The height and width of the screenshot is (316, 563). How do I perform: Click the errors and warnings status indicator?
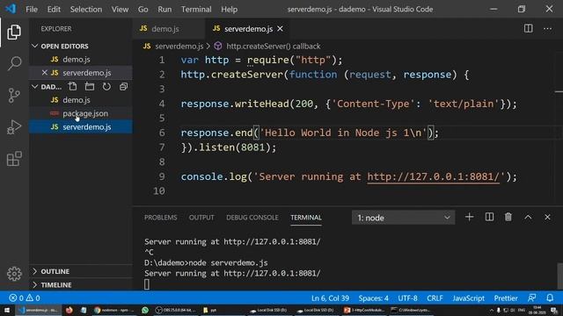coord(25,298)
